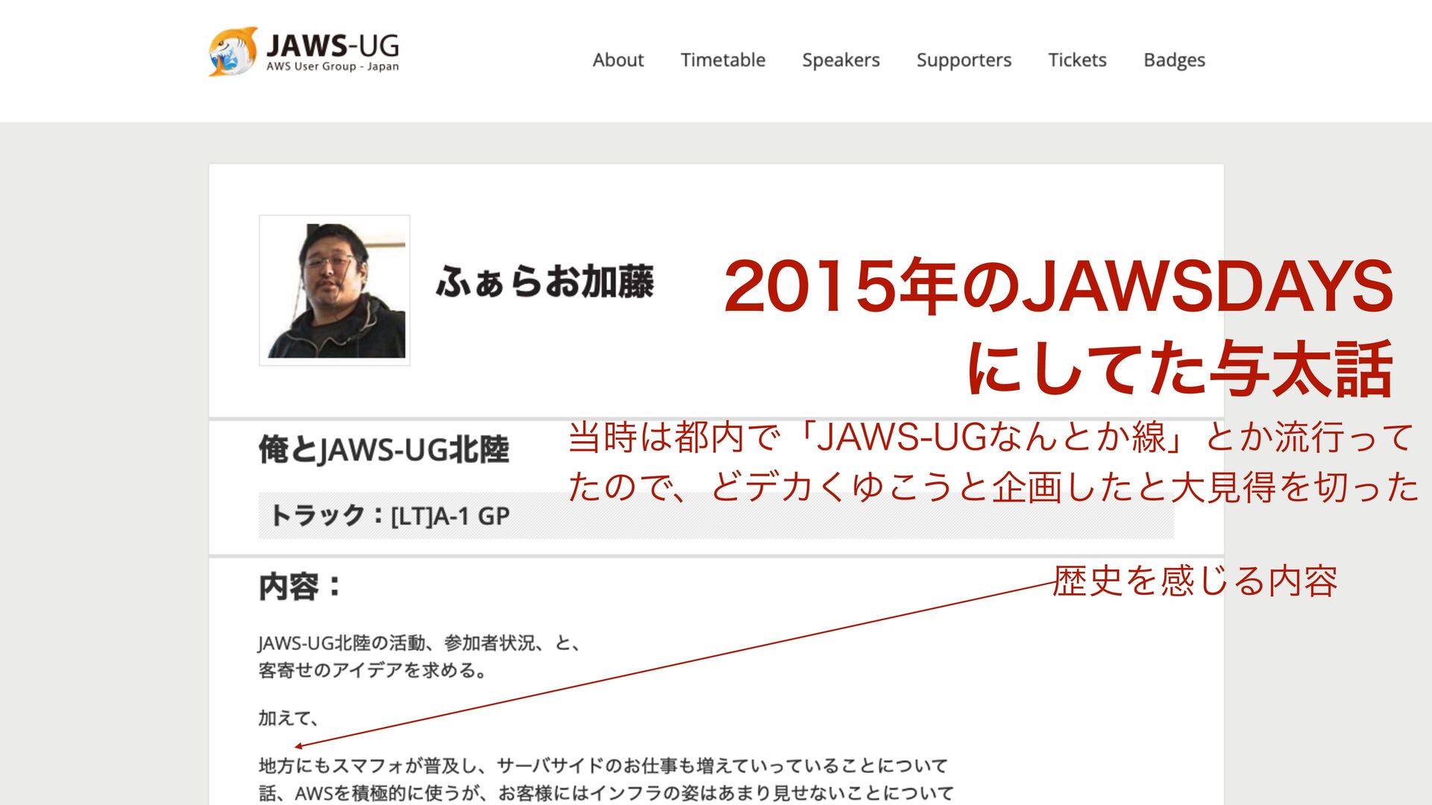
Task: Go to the Timetable page
Action: [x=723, y=60]
